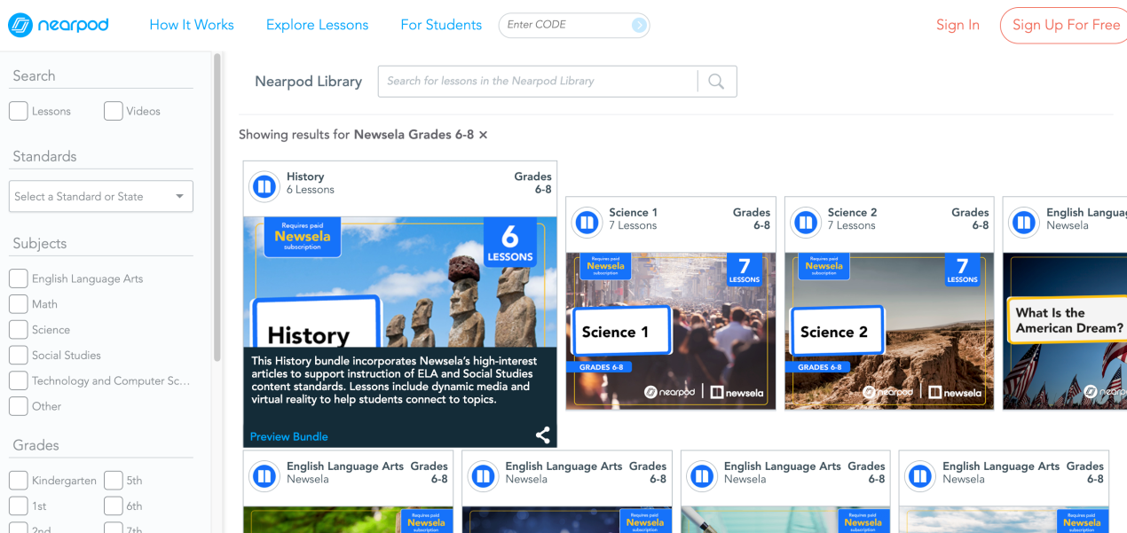Open What Is the American Dream lesson thumbnail

click(1065, 331)
